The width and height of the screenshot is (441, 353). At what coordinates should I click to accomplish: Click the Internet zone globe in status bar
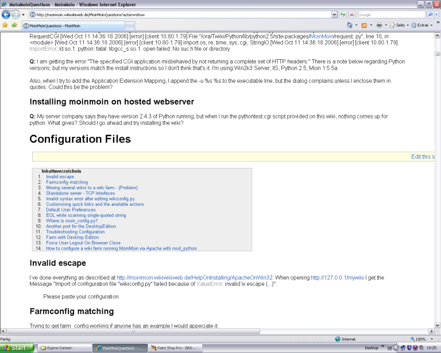(338, 339)
